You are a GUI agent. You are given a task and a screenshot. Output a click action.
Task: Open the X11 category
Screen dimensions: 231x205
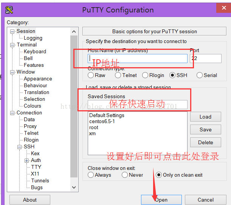pyautogui.click(x=35, y=174)
